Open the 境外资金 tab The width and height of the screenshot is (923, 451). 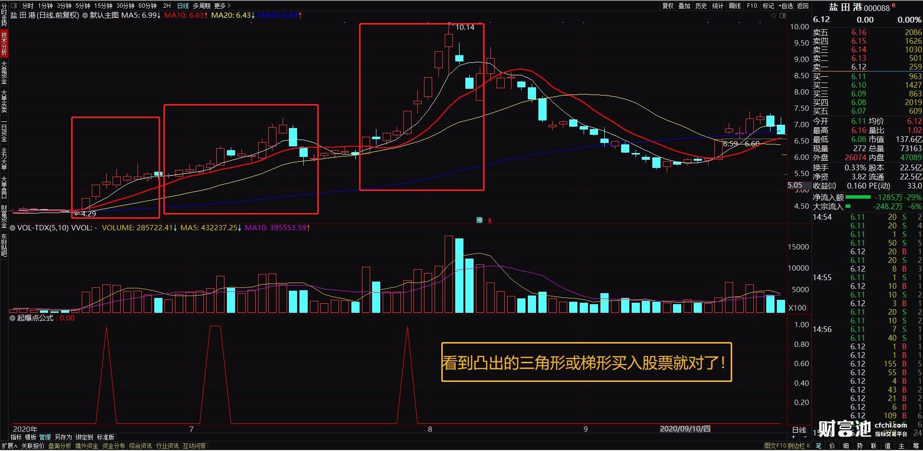(87, 446)
